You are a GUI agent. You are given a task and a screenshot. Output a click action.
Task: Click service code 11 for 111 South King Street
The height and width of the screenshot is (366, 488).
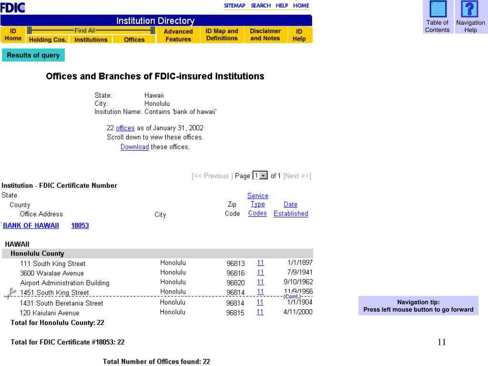[x=261, y=263]
